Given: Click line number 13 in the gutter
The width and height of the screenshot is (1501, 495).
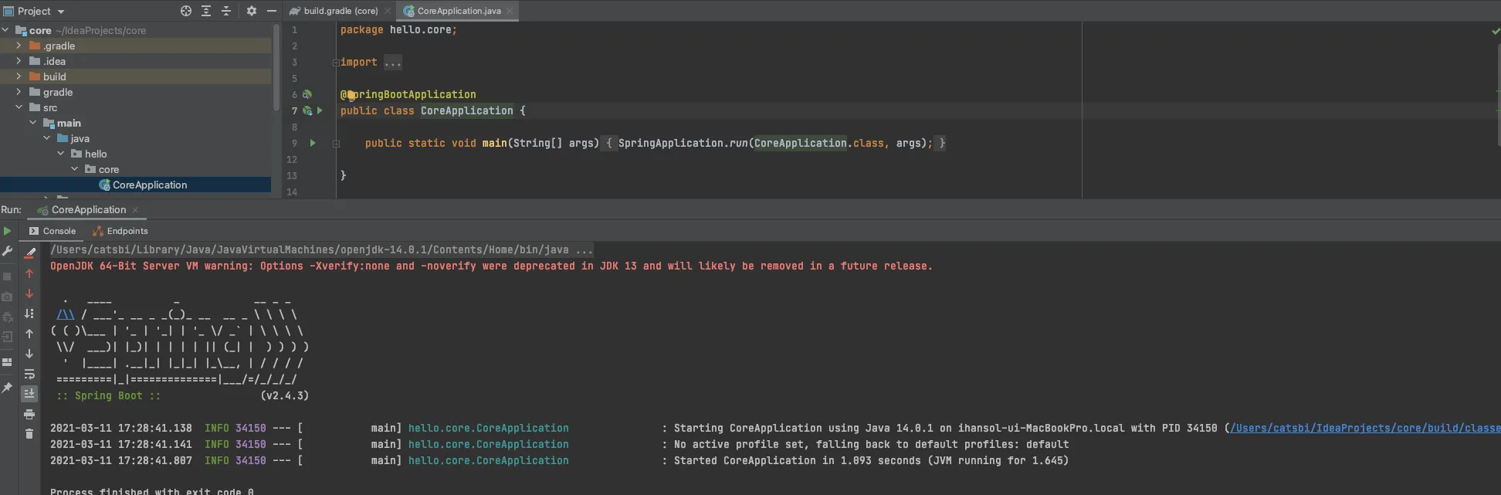Looking at the screenshot, I should tap(292, 176).
